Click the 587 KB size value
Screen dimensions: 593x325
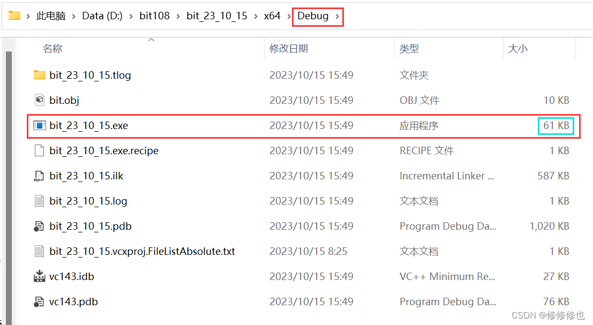(553, 176)
